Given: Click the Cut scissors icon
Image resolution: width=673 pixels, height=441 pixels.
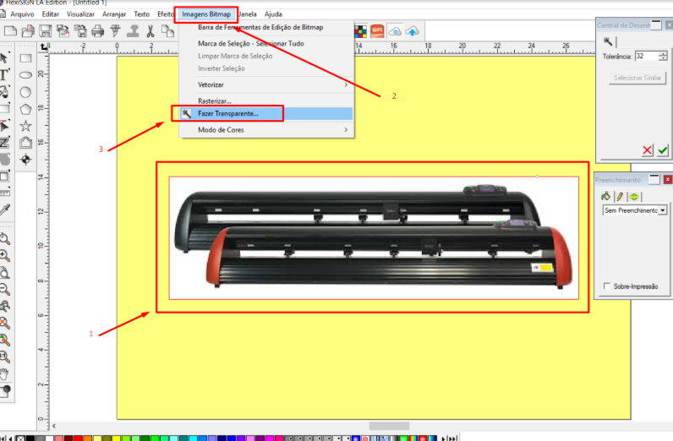Looking at the screenshot, I should point(150,31).
